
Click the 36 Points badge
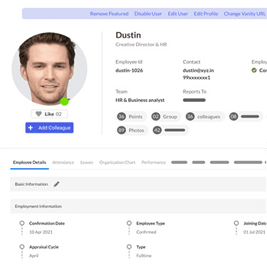[x=131, y=117]
